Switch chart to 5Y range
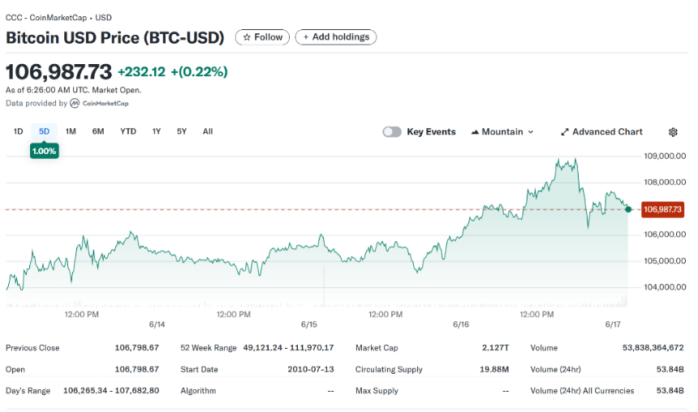Image resolution: width=698 pixels, height=412 pixels. point(182,131)
